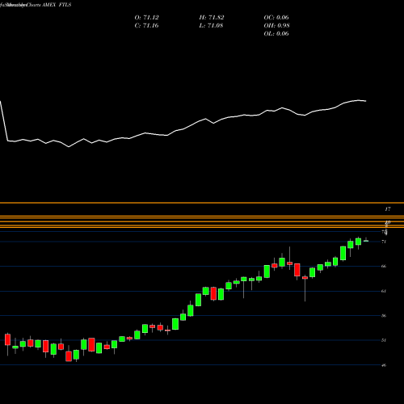Click the 17 label beside orange lines

pos(388,209)
